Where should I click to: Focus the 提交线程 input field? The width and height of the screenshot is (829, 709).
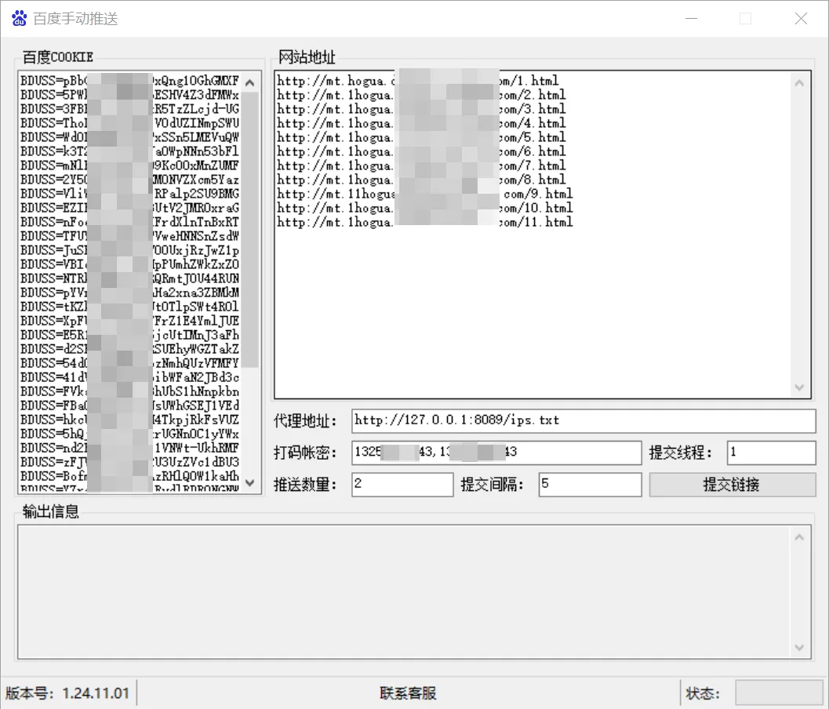pos(771,453)
